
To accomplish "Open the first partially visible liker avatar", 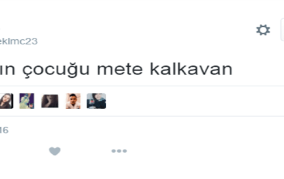I will (7, 101).
